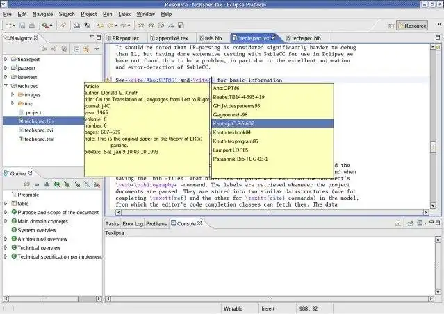Screen dimensions: 444x314
Task: Switch to the Problems tab
Action: point(156,224)
